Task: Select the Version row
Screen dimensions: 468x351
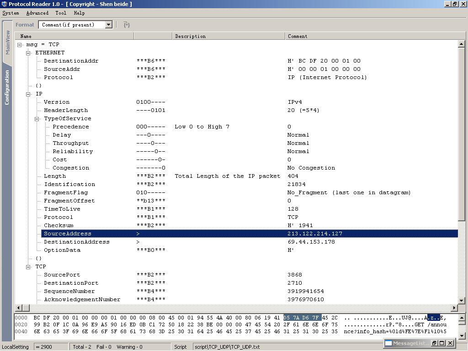Action: tap(250, 102)
